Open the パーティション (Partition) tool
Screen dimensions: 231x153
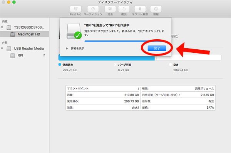pyautogui.click(x=93, y=9)
